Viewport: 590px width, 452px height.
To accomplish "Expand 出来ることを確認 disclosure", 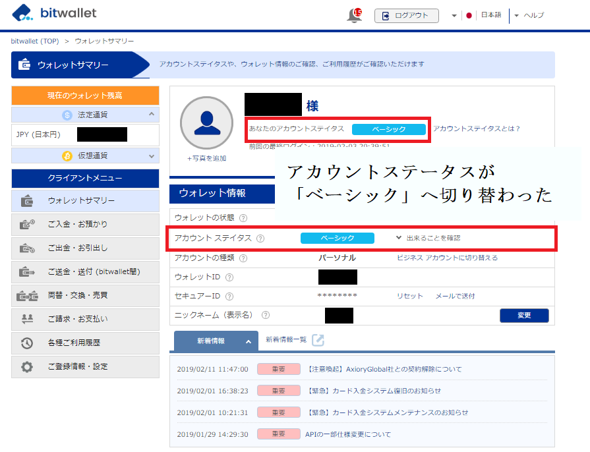I will tap(428, 238).
